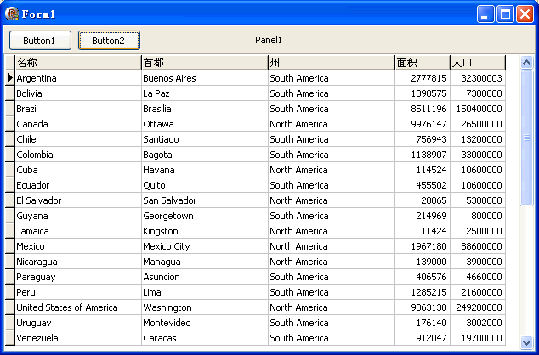
Task: Select the 首都 column header
Action: (205, 63)
